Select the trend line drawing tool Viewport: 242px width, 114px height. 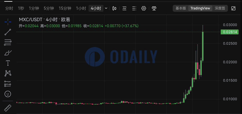[x=8, y=32]
